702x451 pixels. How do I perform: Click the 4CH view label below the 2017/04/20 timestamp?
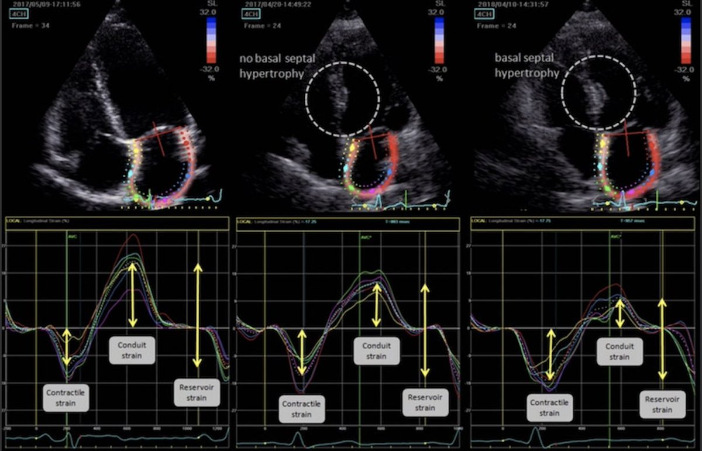250,13
